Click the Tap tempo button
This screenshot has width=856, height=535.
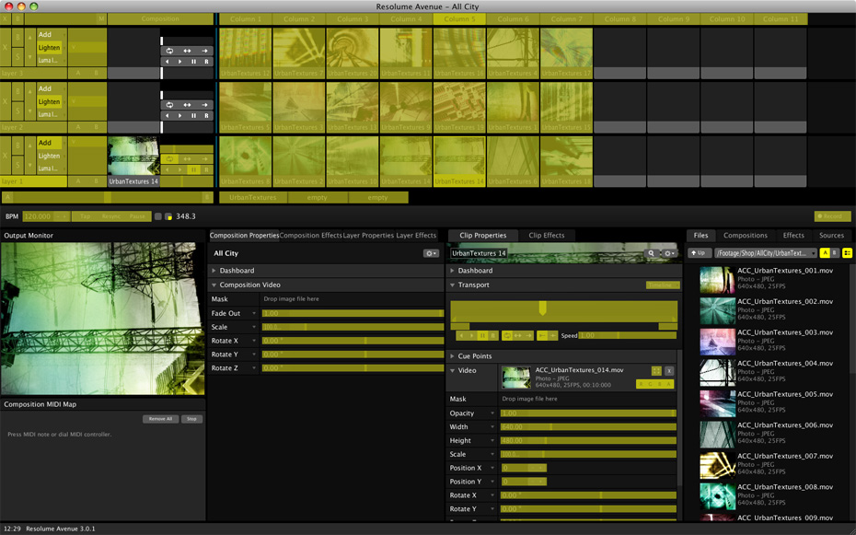click(x=86, y=216)
